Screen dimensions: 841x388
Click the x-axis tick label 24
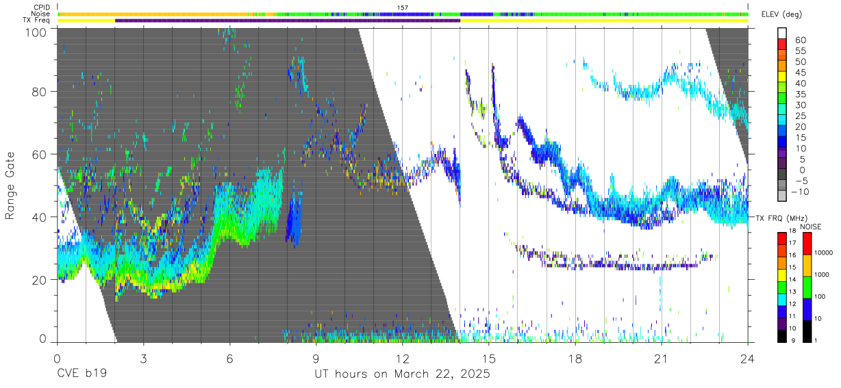coord(747,359)
